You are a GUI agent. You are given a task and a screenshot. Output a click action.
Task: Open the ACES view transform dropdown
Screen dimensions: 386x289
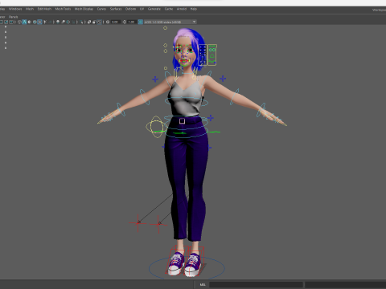coord(170,22)
